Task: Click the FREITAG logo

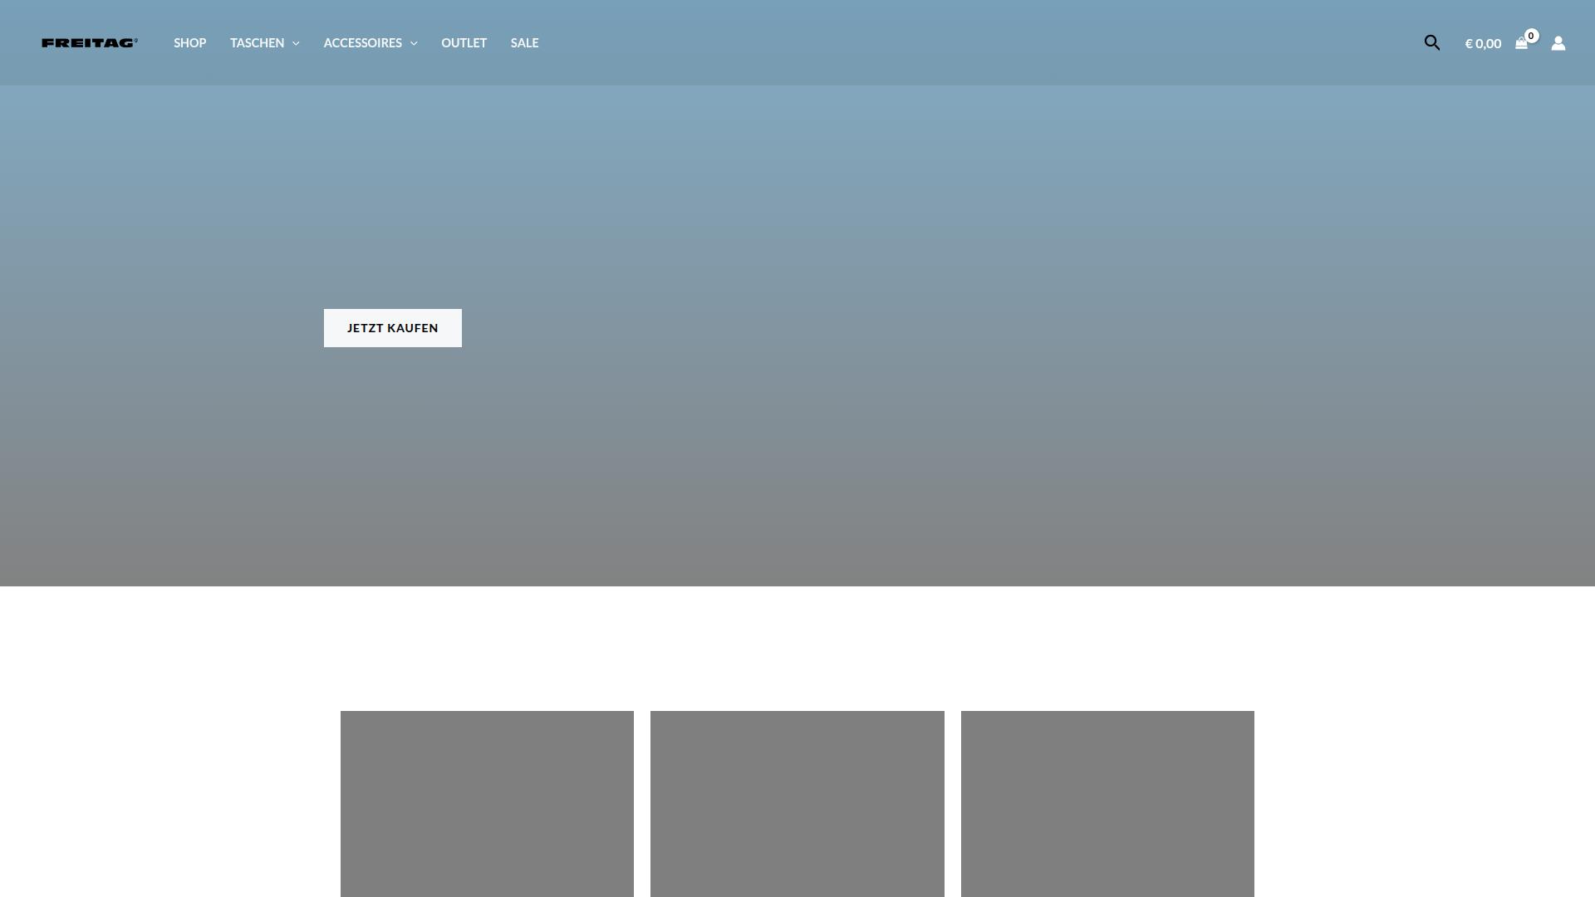Action: click(x=90, y=42)
